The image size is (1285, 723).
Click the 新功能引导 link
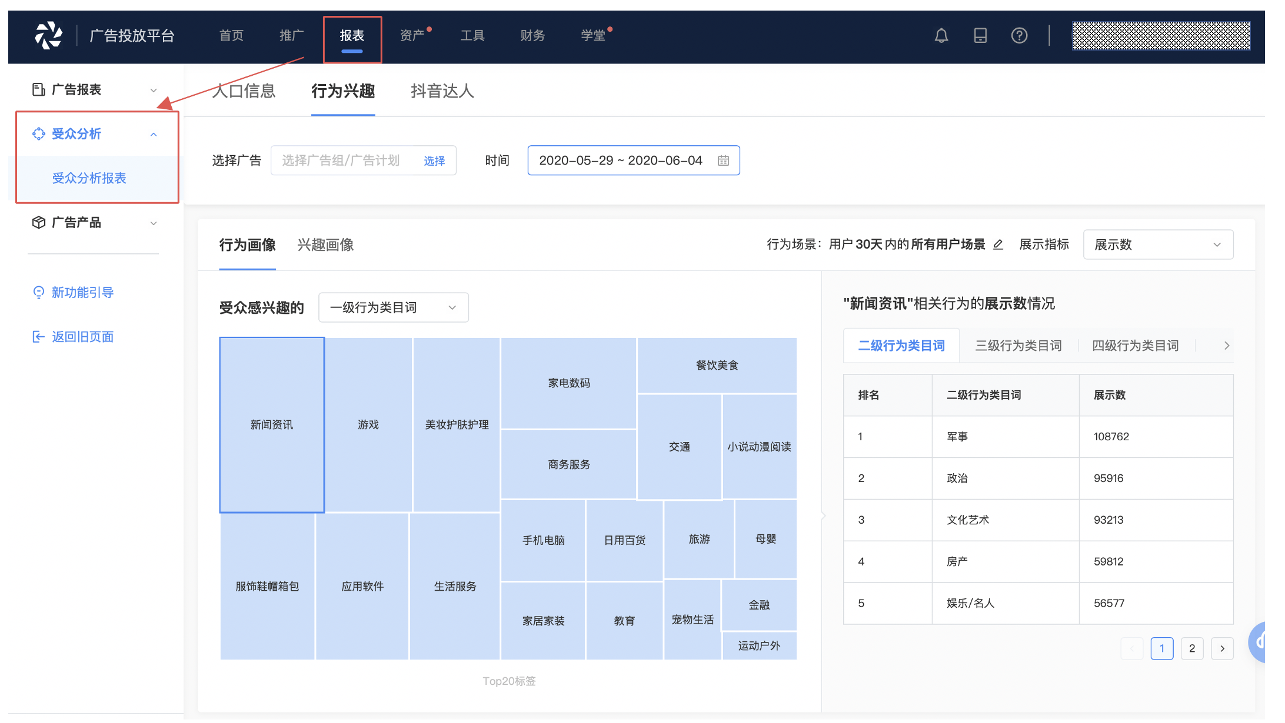[82, 292]
